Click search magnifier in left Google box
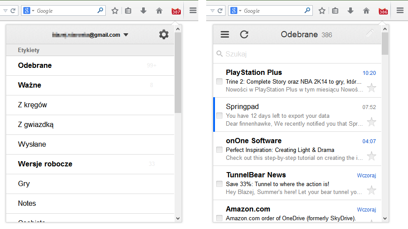 coord(100,11)
